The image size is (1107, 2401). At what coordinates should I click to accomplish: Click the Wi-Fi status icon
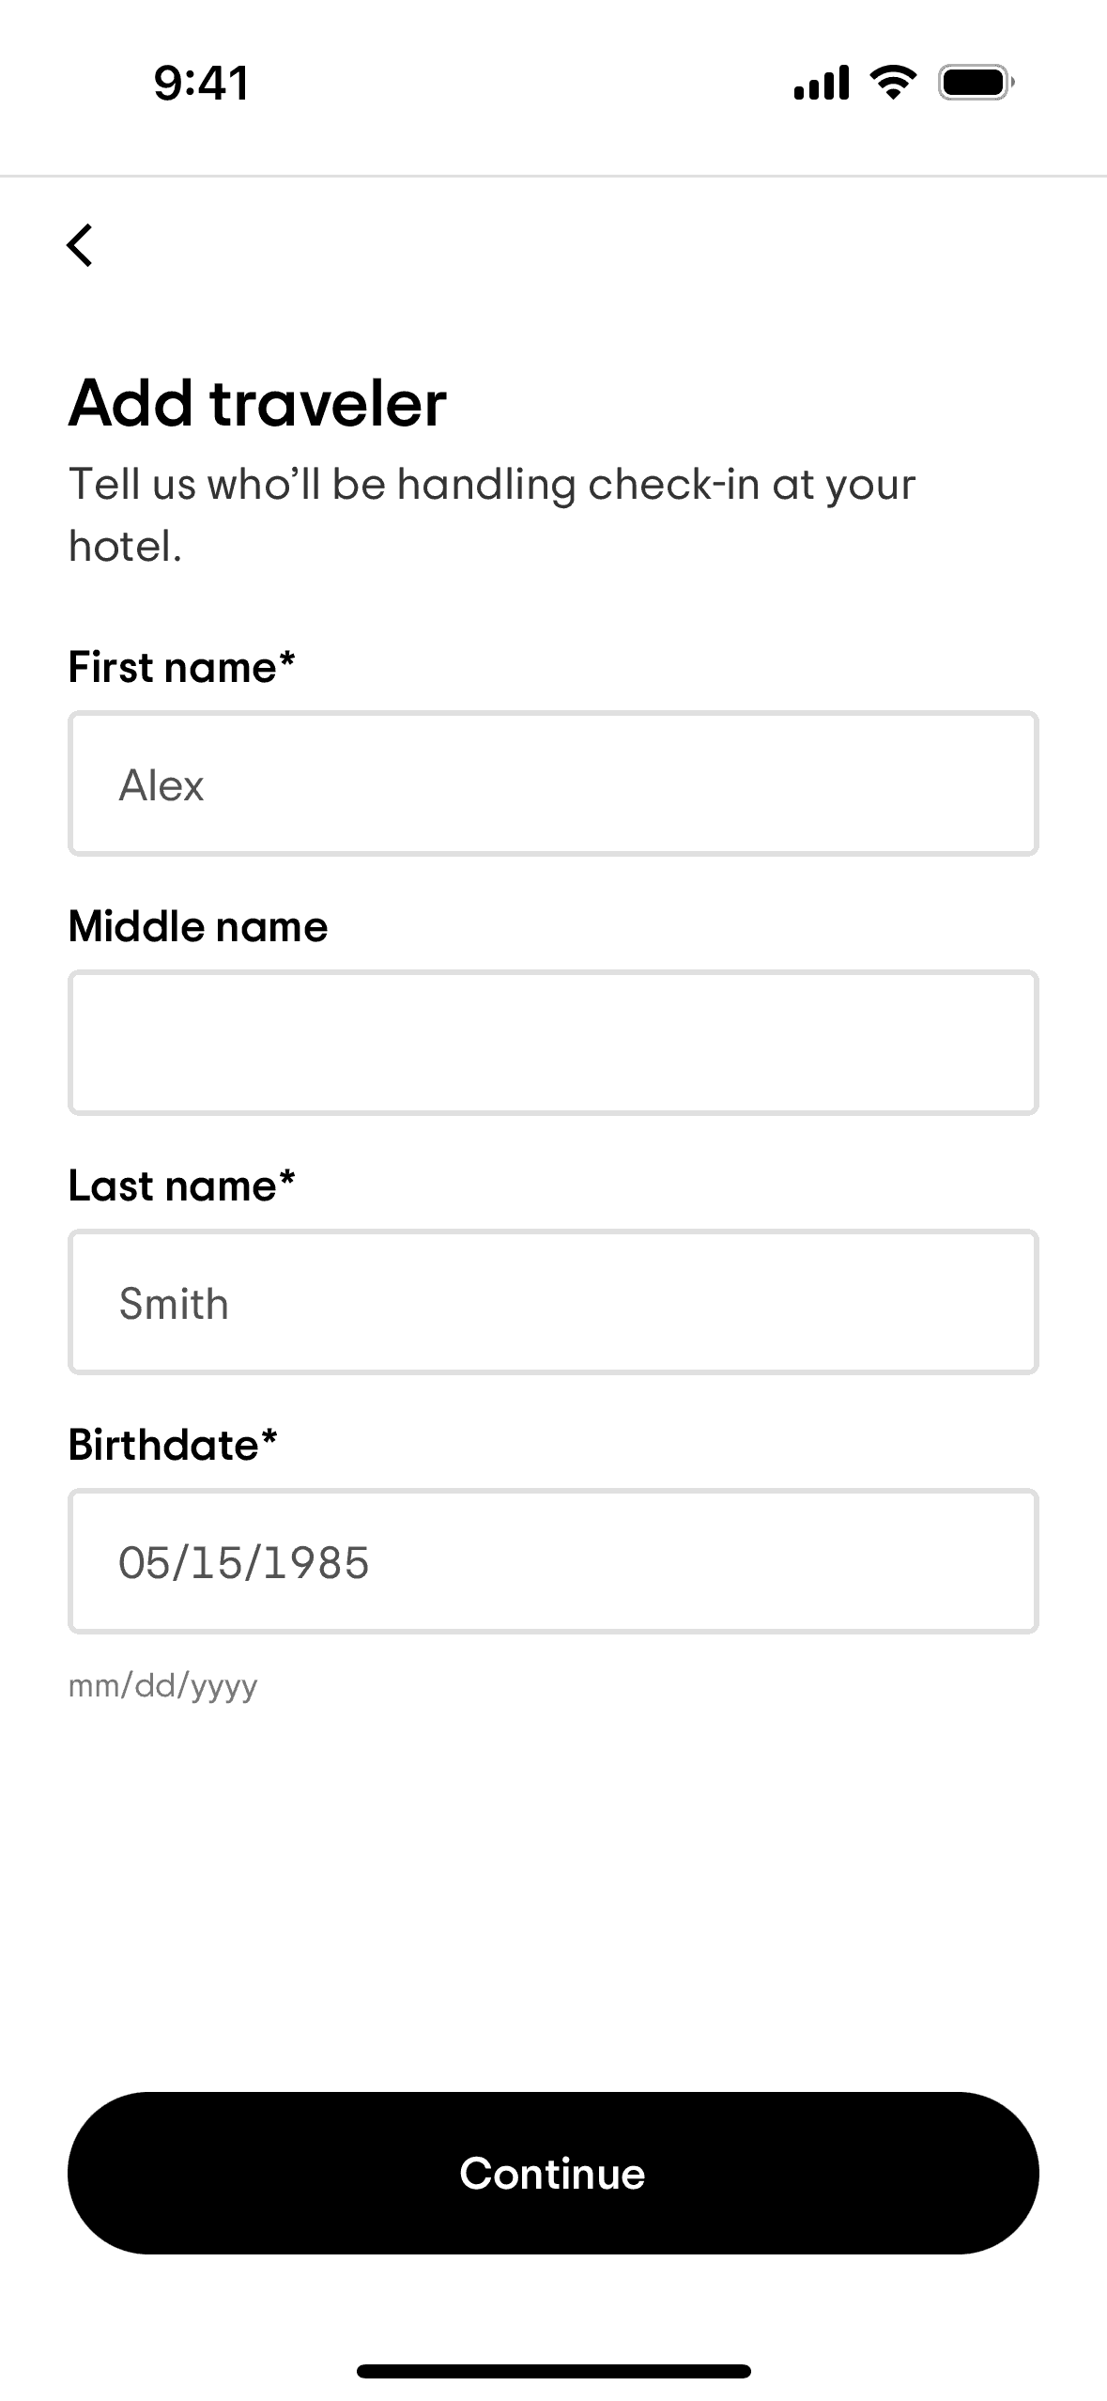pyautogui.click(x=893, y=83)
